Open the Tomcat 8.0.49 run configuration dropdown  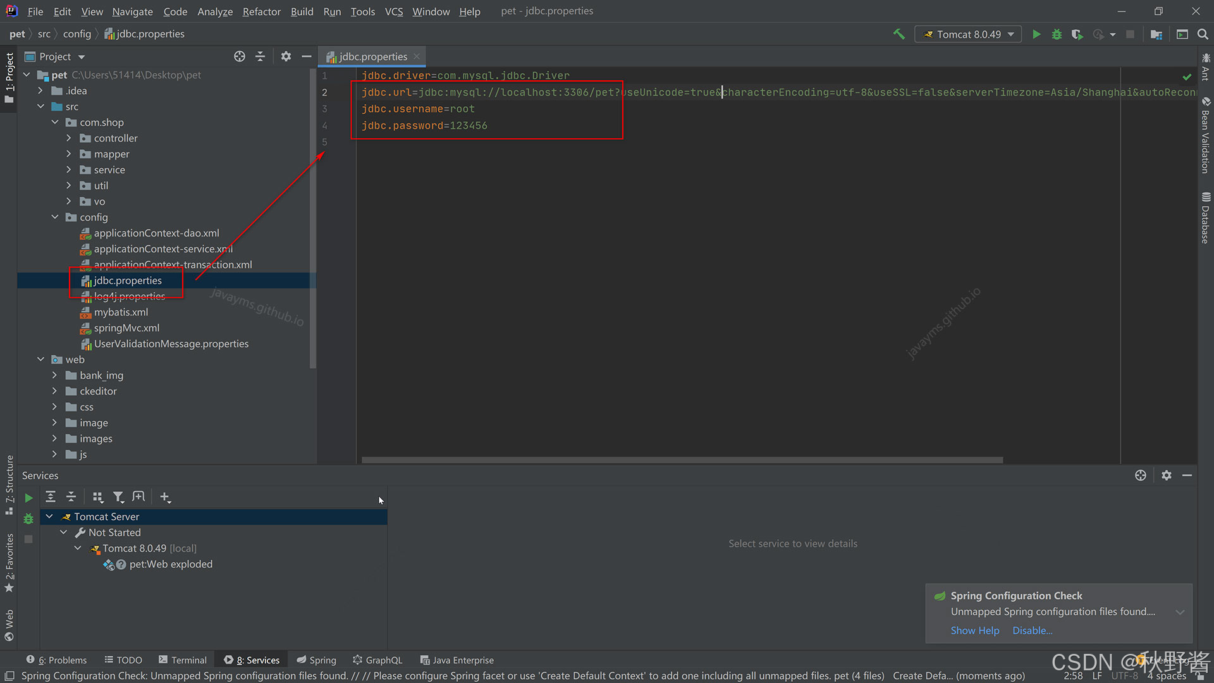click(968, 34)
